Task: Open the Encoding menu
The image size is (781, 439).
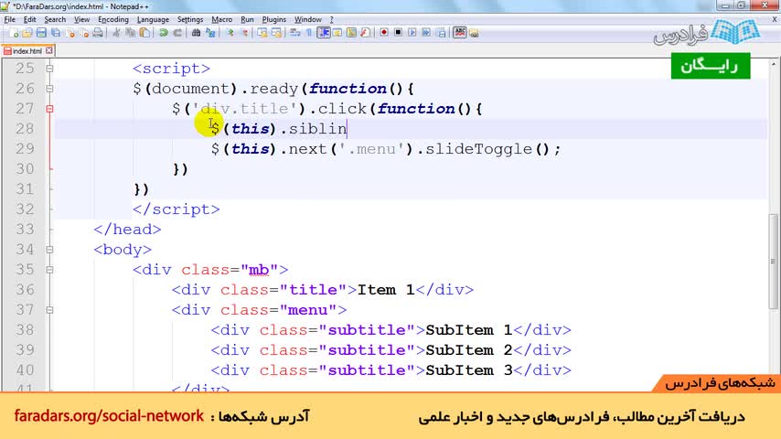Action: click(x=113, y=19)
